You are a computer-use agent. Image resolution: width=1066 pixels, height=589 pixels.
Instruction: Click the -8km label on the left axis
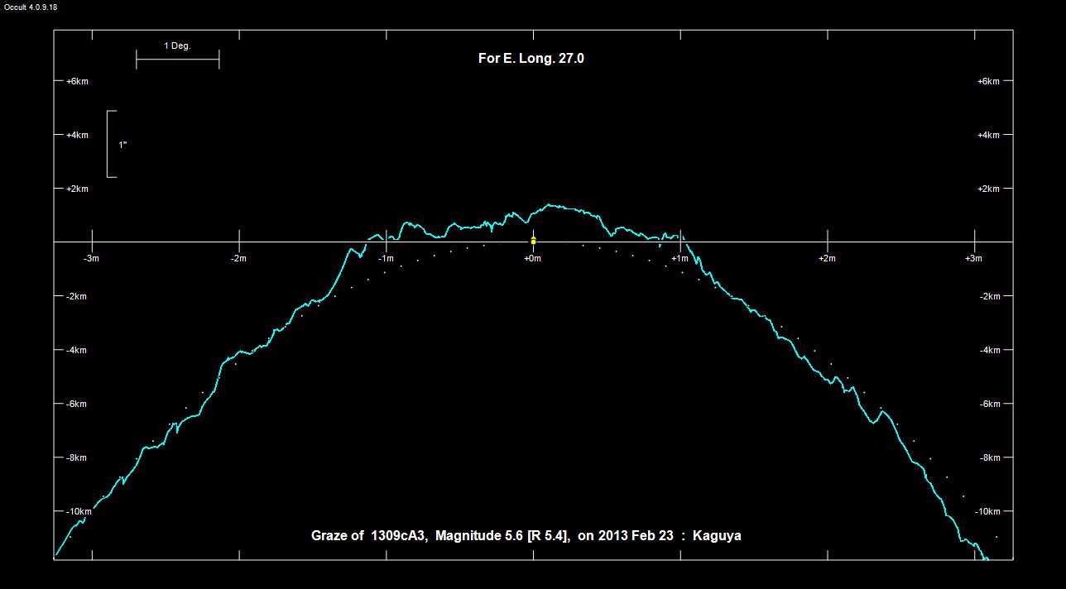76,457
